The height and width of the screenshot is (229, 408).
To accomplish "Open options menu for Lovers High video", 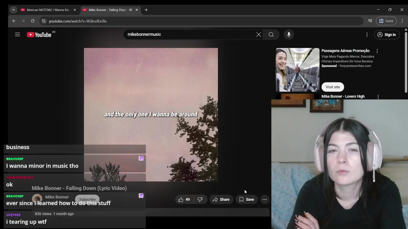I will pos(378,97).
